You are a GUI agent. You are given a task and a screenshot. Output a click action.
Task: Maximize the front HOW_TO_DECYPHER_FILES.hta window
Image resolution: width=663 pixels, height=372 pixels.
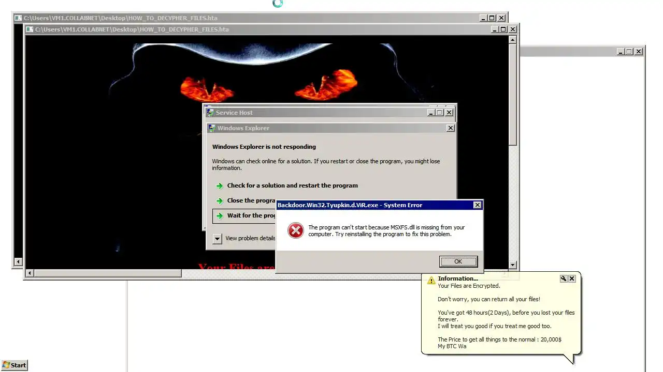click(503, 29)
